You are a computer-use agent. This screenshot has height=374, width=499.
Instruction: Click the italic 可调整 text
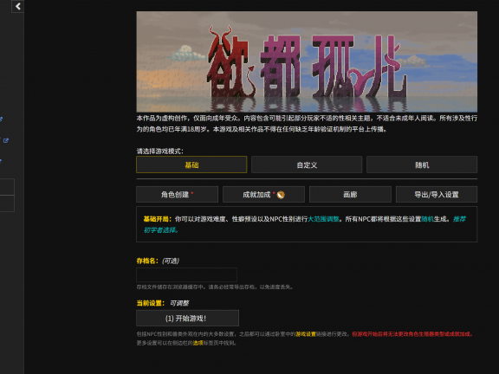[179, 303]
